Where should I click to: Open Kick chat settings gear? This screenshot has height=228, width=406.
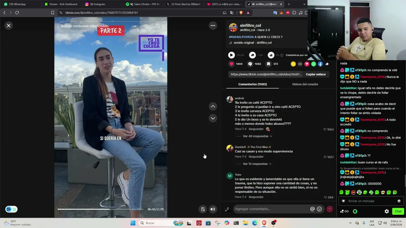[x=387, y=211]
